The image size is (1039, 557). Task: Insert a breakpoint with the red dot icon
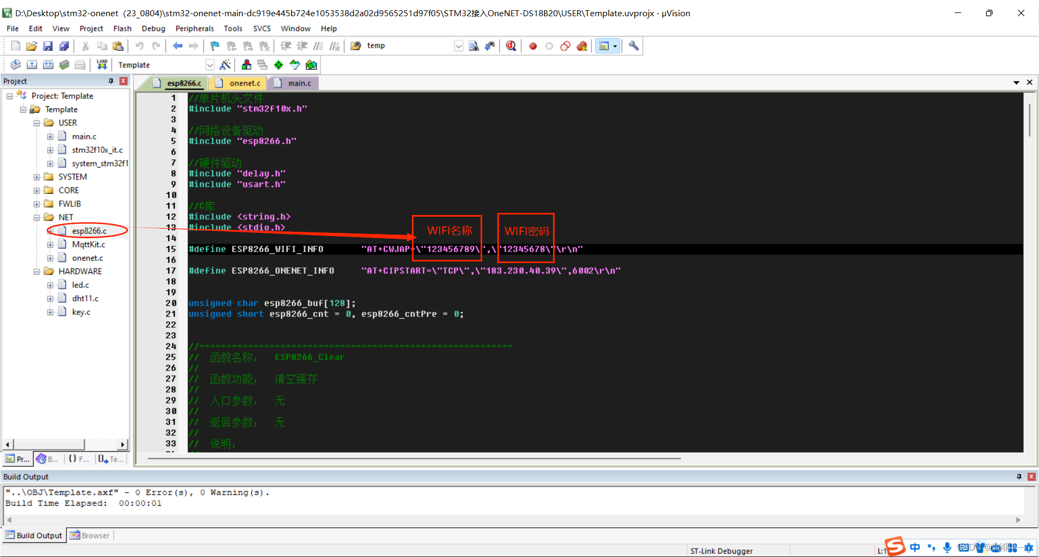click(x=533, y=46)
